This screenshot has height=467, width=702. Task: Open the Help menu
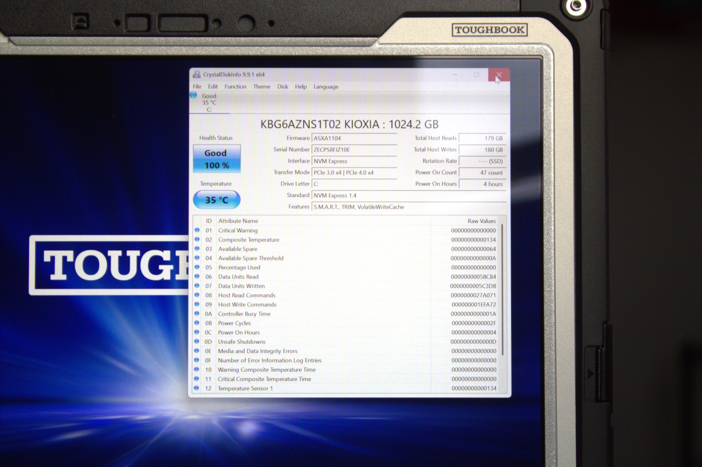[301, 86]
